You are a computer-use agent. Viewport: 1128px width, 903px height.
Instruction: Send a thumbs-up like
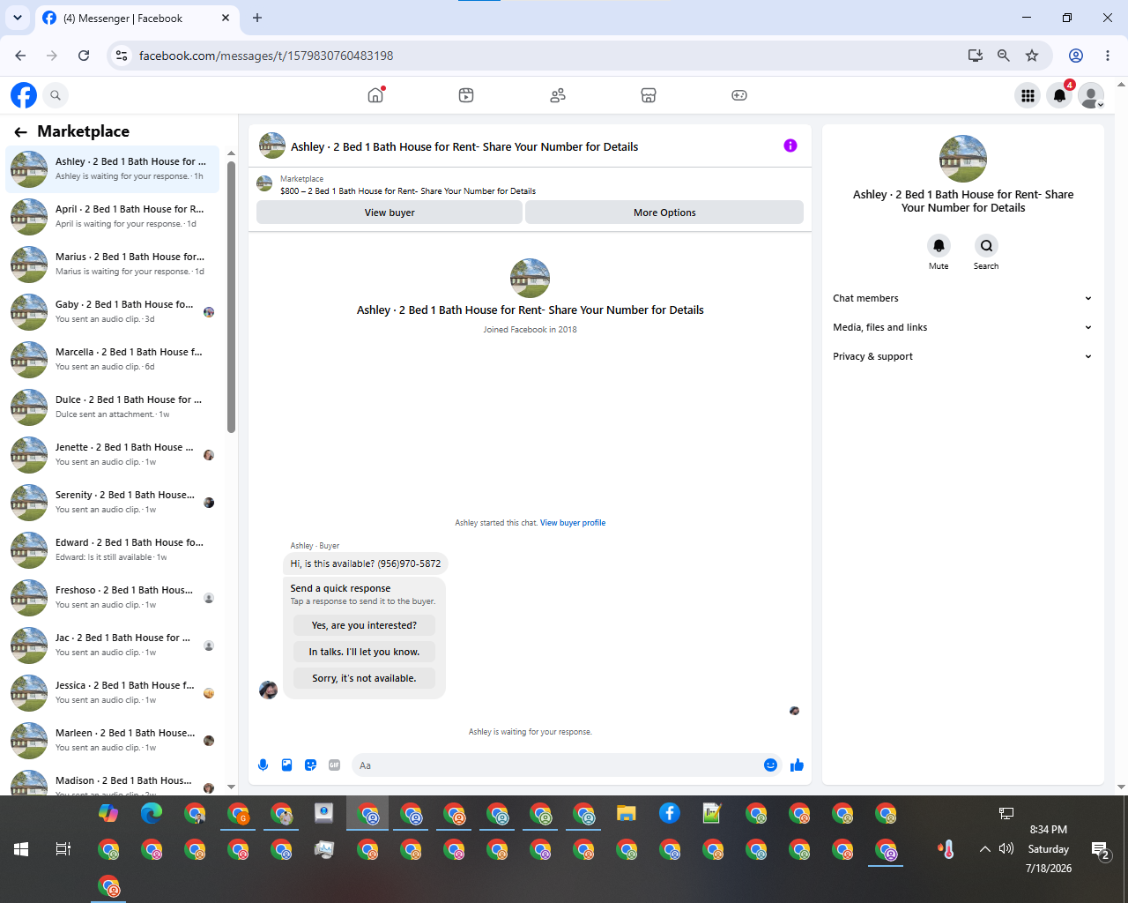click(x=797, y=765)
